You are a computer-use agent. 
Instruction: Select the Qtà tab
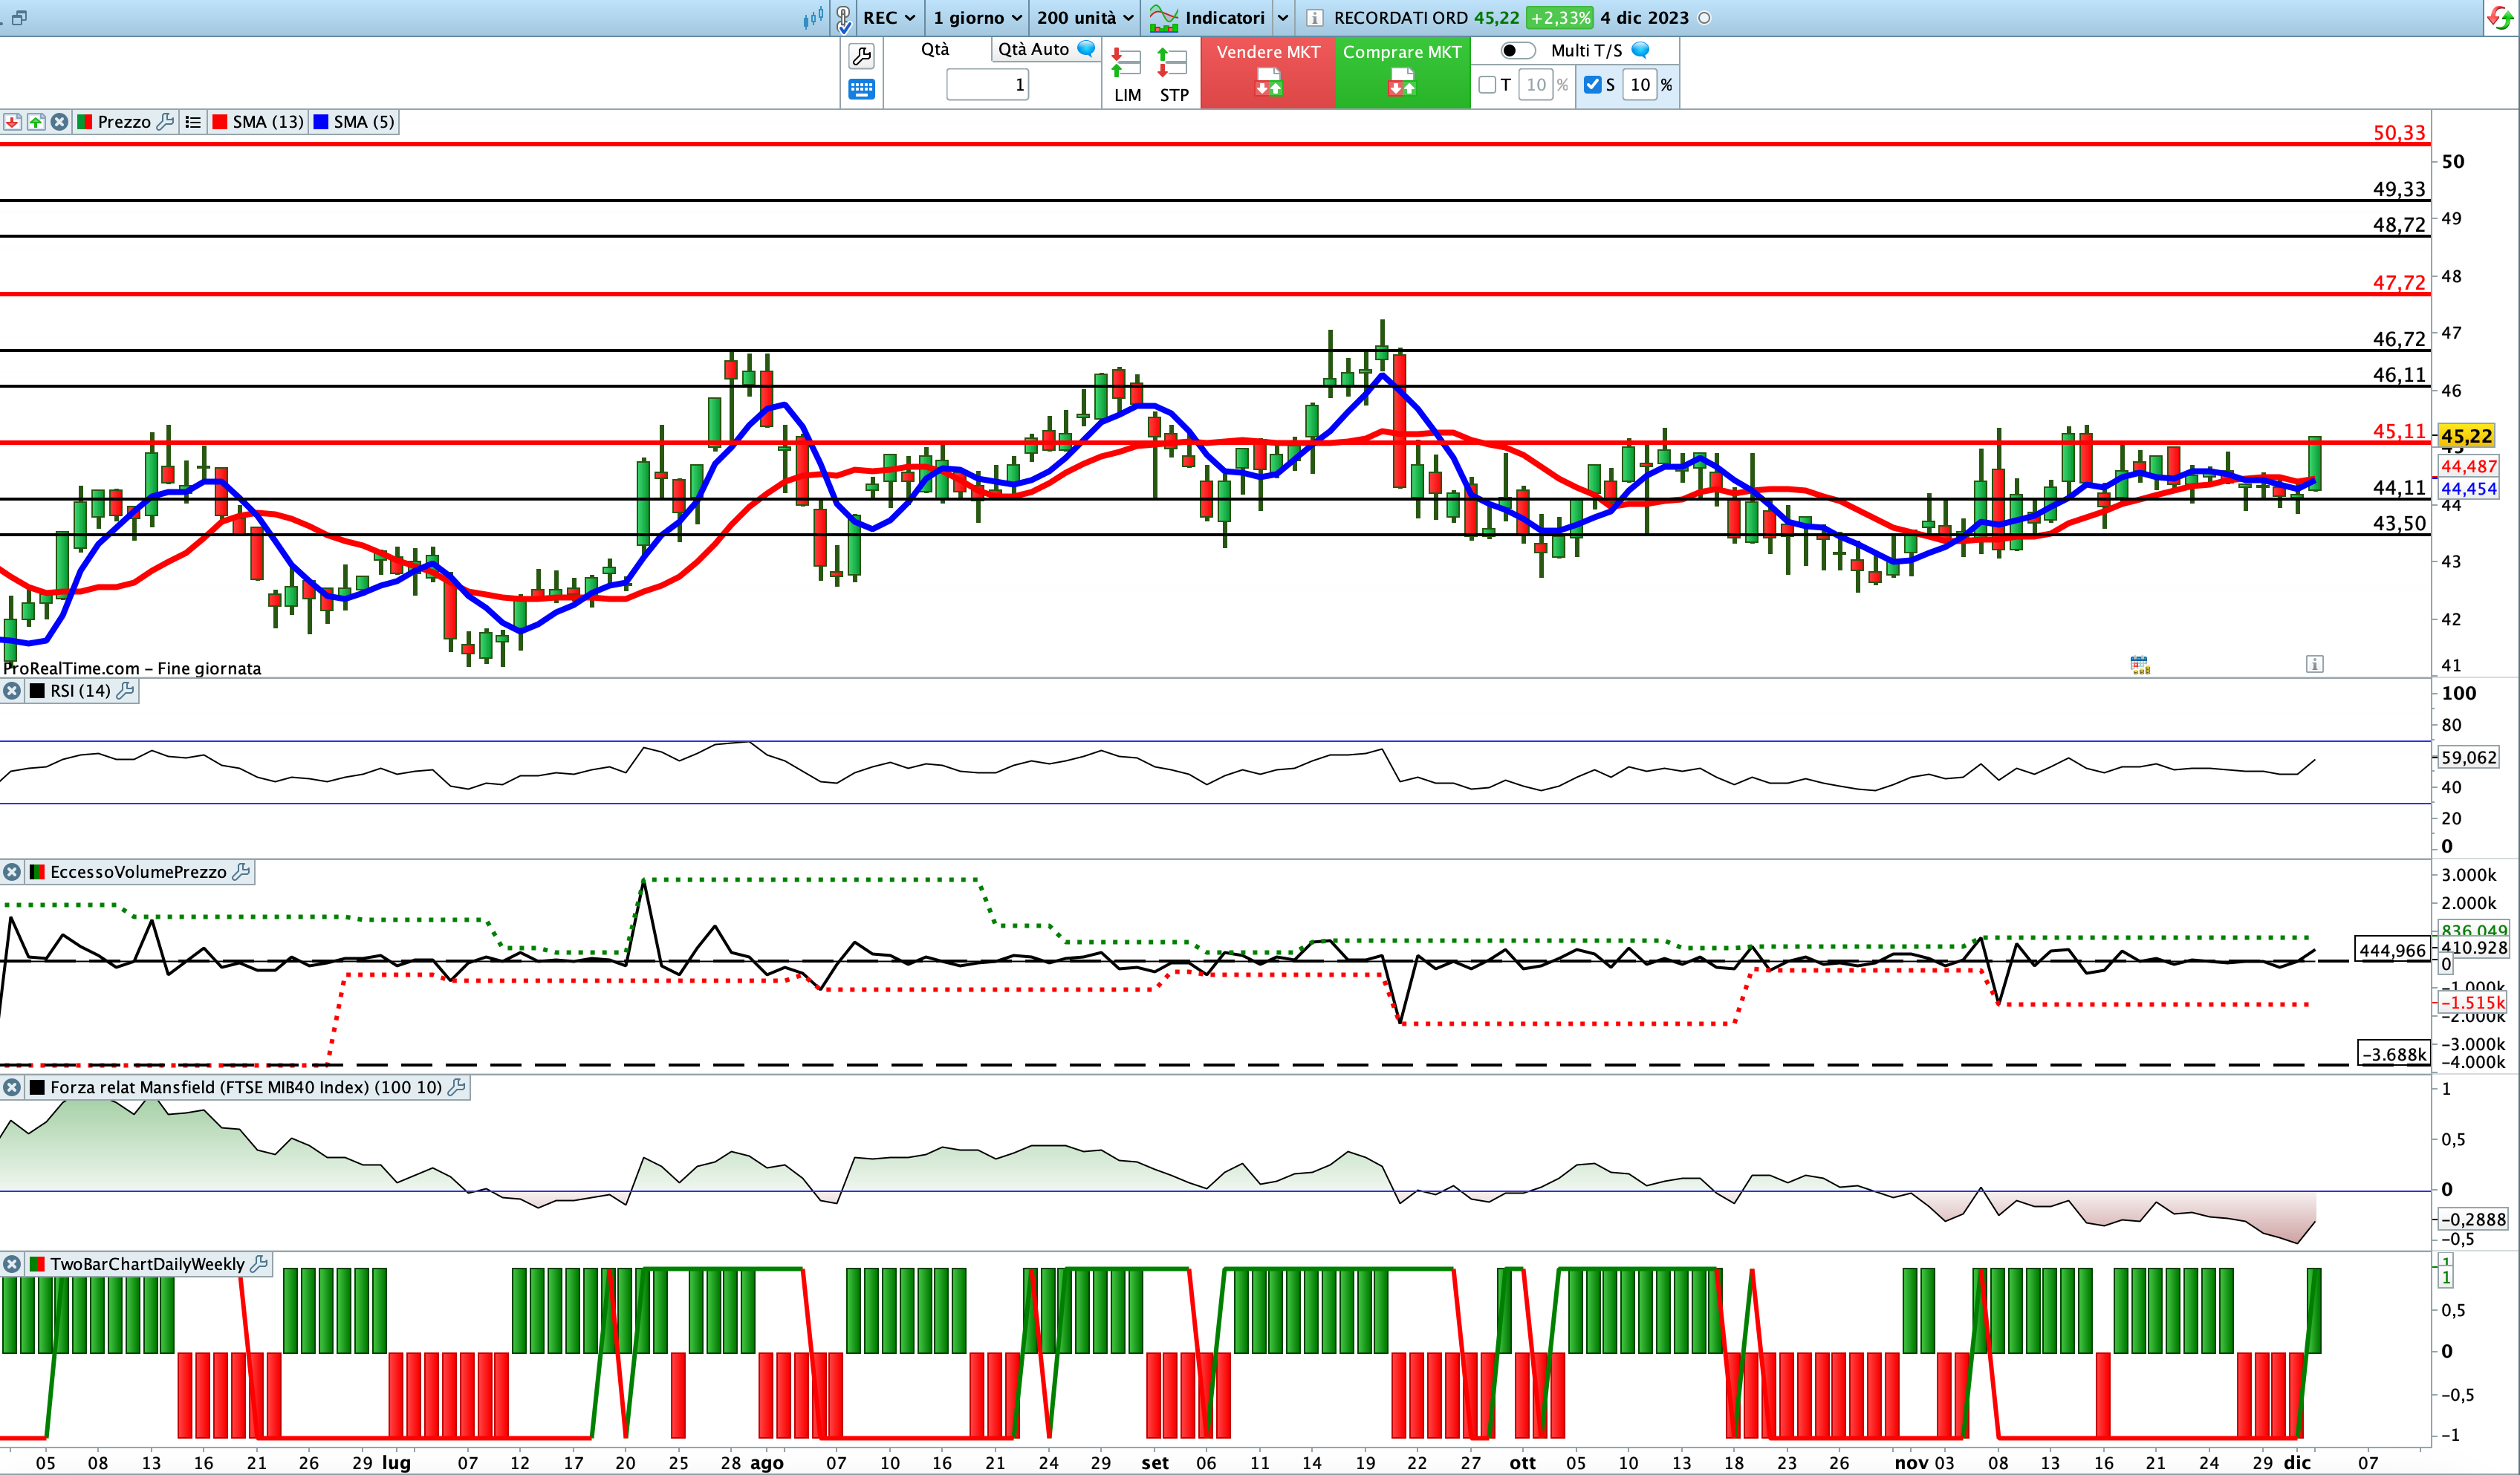tap(935, 49)
